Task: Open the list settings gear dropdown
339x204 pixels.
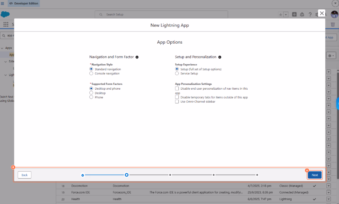Action: [x=331, y=56]
